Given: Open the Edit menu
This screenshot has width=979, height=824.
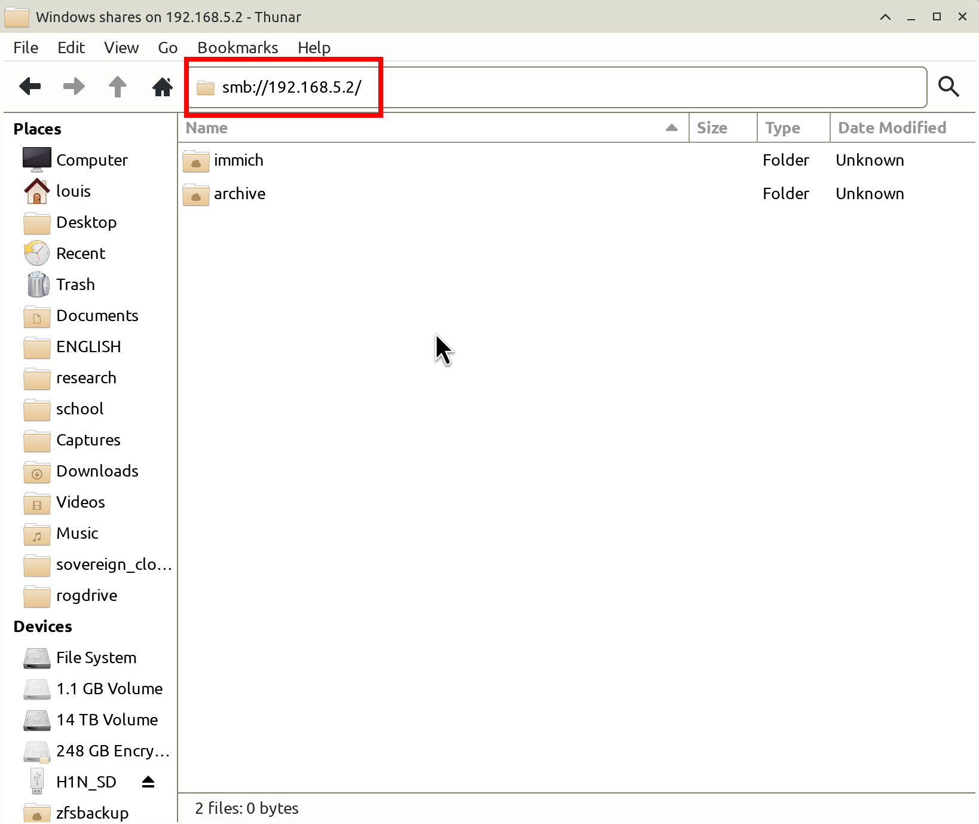Looking at the screenshot, I should point(71,48).
